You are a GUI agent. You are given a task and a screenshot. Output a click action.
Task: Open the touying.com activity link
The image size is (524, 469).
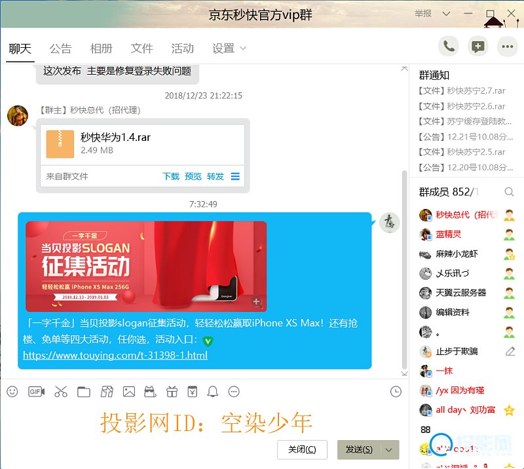(x=115, y=355)
